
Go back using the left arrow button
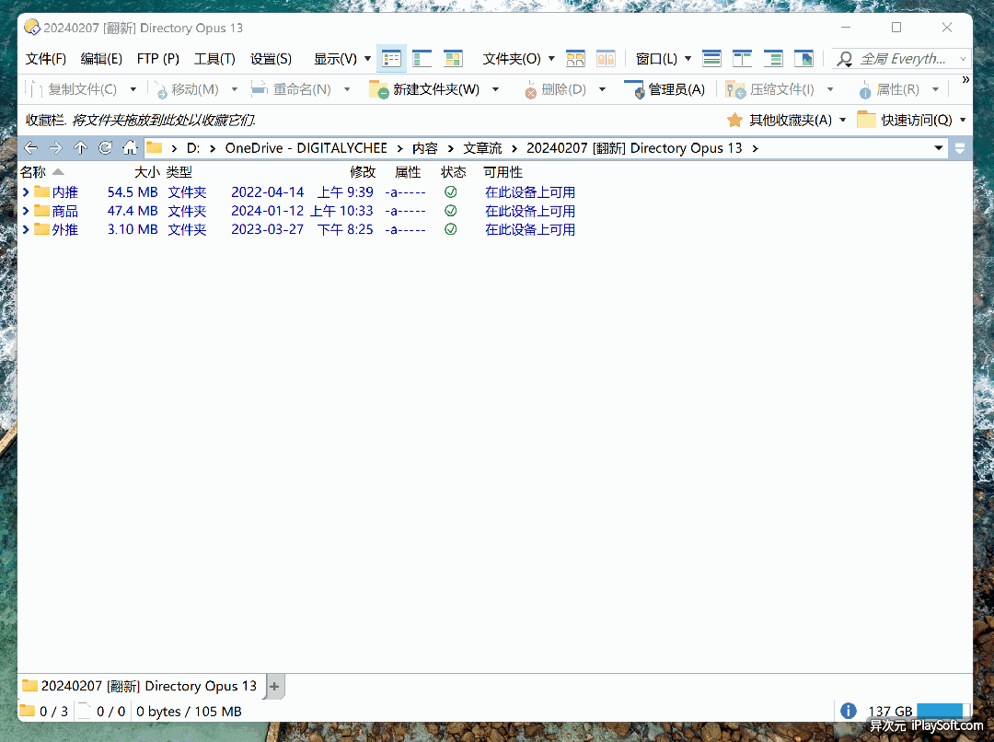click(31, 148)
